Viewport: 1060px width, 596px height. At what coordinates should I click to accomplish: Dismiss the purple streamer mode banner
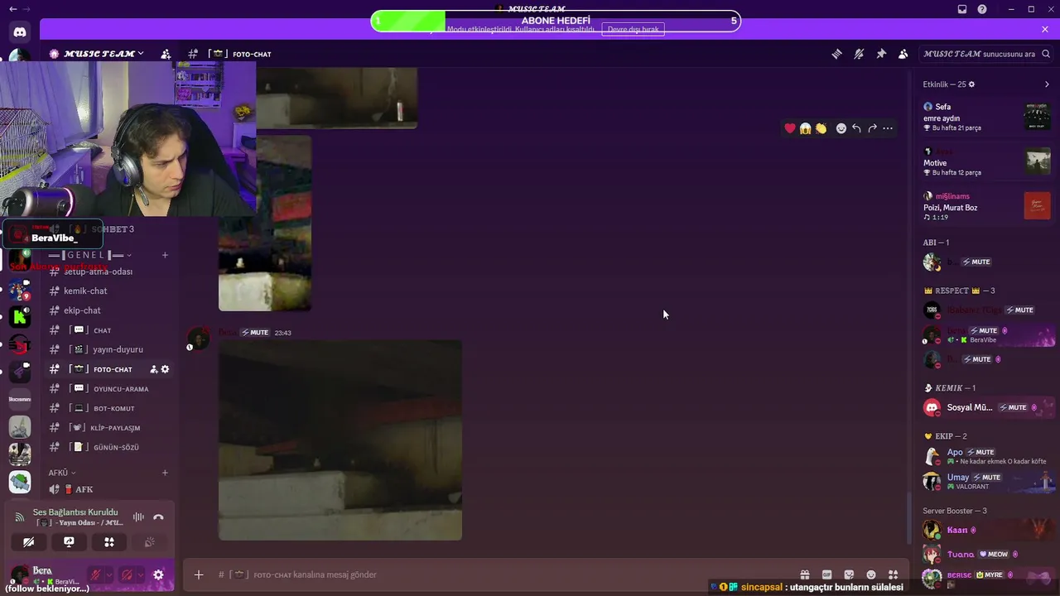tap(1045, 30)
